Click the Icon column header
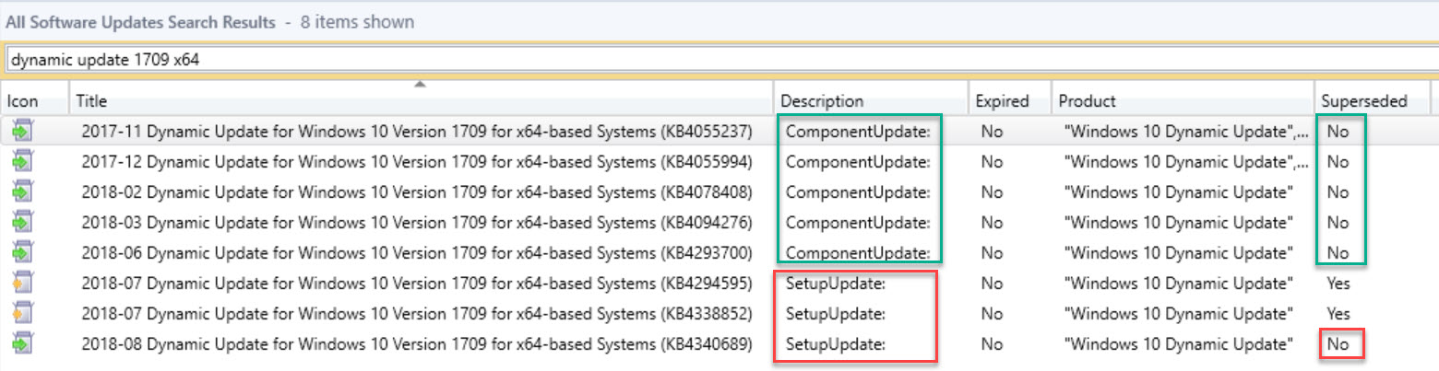Image resolution: width=1439 pixels, height=371 pixels. 35,101
